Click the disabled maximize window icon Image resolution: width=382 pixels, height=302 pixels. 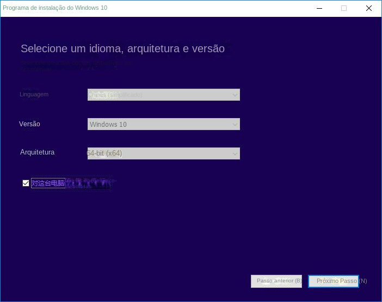pyautogui.click(x=344, y=8)
